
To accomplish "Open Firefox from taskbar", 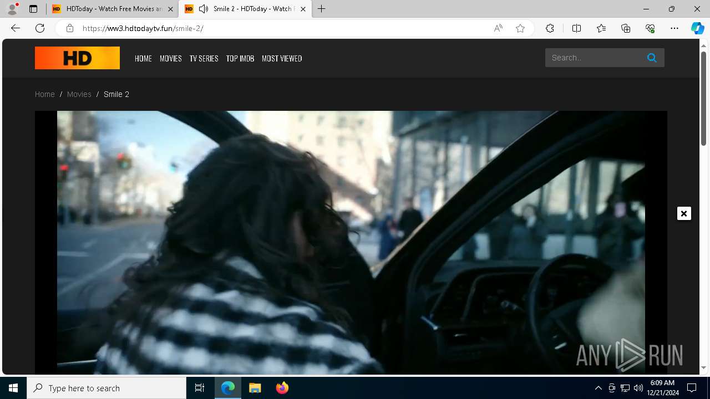I will pyautogui.click(x=282, y=388).
